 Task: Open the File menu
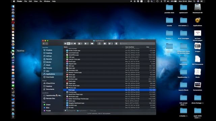click(x=26, y=1)
